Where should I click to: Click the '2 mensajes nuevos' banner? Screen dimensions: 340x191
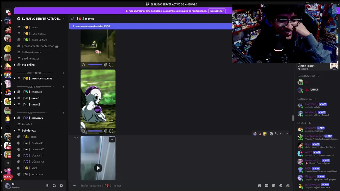[151, 26]
